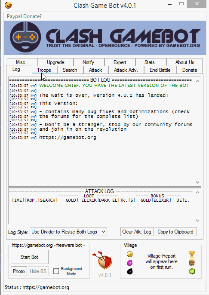Click the Clash Game Bot title bar icon
This screenshot has height=295, width=209.
(8, 5)
